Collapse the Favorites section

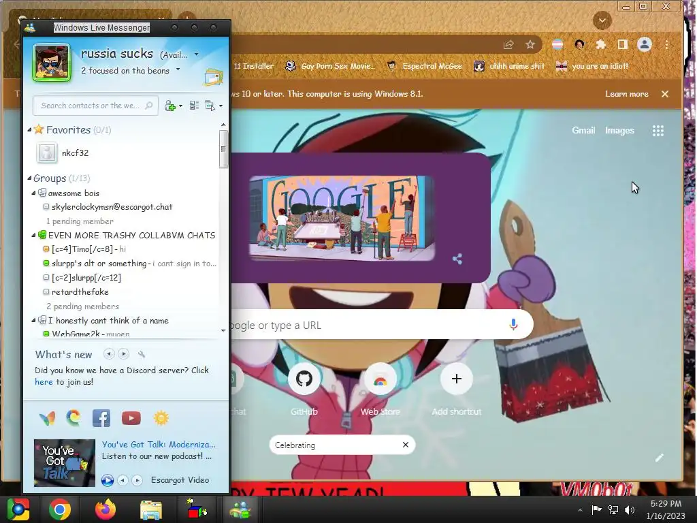click(29, 129)
